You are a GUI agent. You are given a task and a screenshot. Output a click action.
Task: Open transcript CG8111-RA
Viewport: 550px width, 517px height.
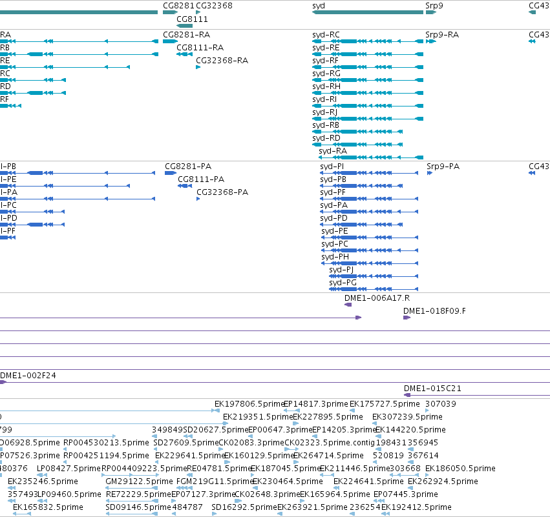click(x=200, y=48)
